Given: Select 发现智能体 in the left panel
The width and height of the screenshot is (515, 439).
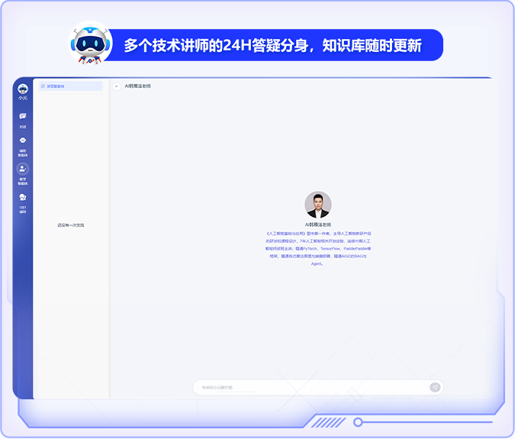Looking at the screenshot, I should (69, 86).
